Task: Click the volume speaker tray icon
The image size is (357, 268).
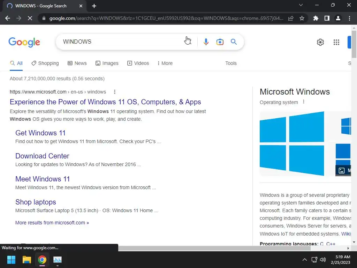Action: pyautogui.click(x=323, y=260)
